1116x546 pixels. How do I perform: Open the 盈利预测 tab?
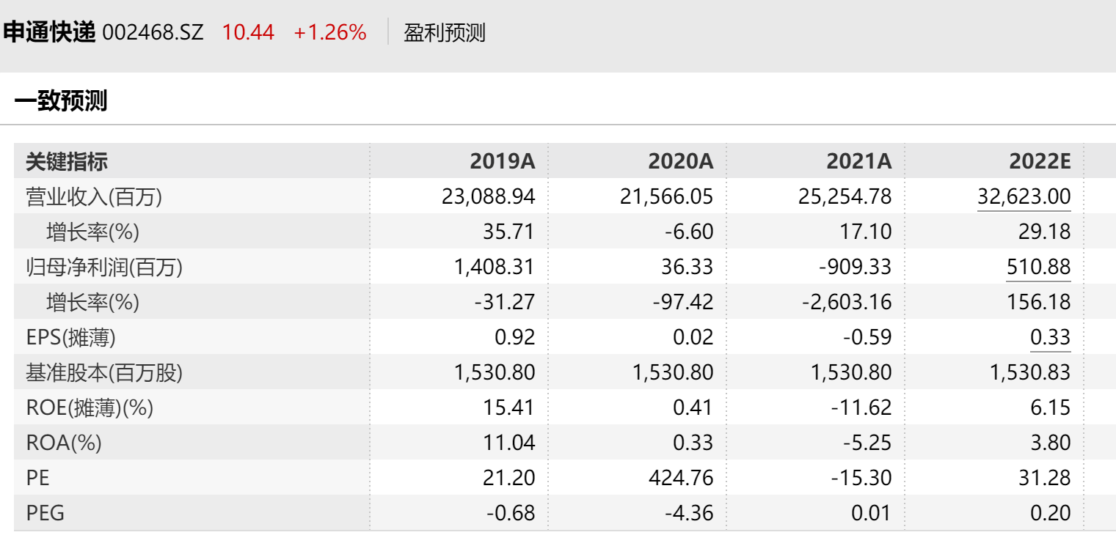[445, 33]
